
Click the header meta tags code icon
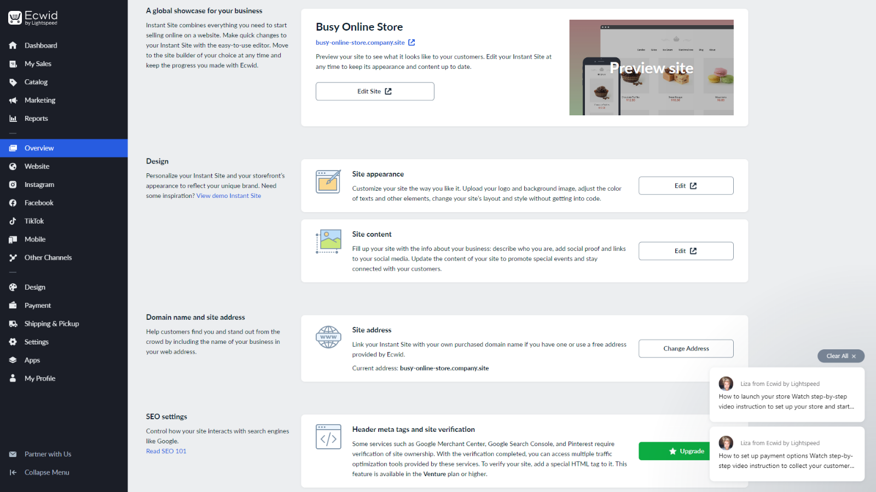(x=328, y=437)
